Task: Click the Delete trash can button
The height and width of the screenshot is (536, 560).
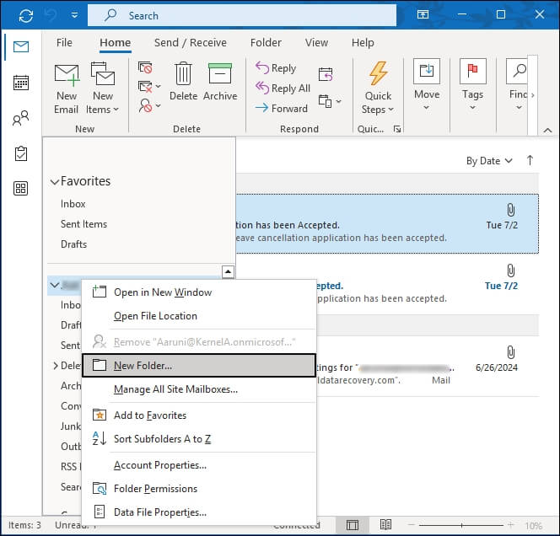Action: point(183,82)
